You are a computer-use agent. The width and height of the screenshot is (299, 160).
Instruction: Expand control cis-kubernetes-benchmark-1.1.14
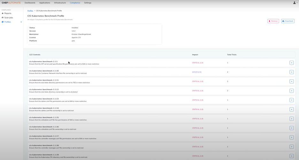[292, 109]
